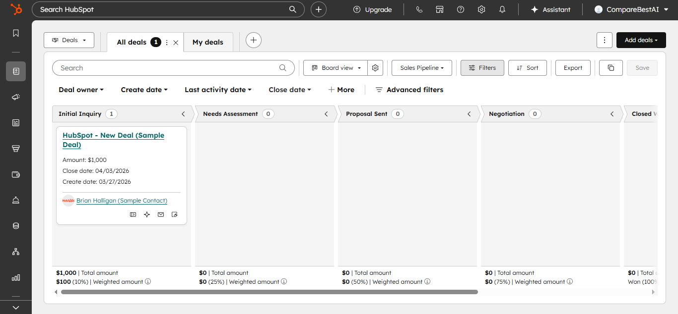This screenshot has height=314, width=678.
Task: Click the magnifier in the deals search
Action: 283,68
